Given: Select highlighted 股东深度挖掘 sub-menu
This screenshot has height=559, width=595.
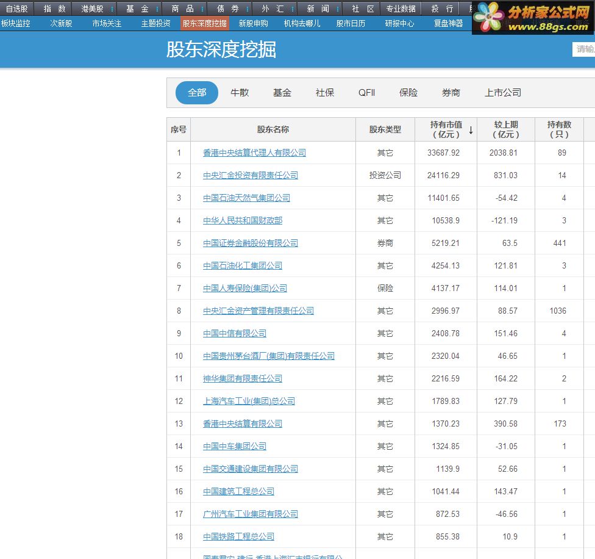Looking at the screenshot, I should click(x=205, y=24).
